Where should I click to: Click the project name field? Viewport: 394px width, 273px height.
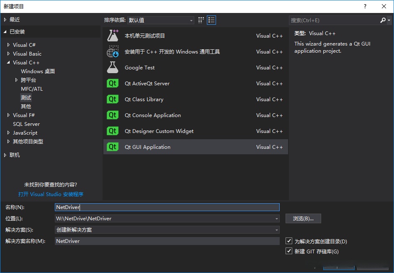(x=167, y=207)
